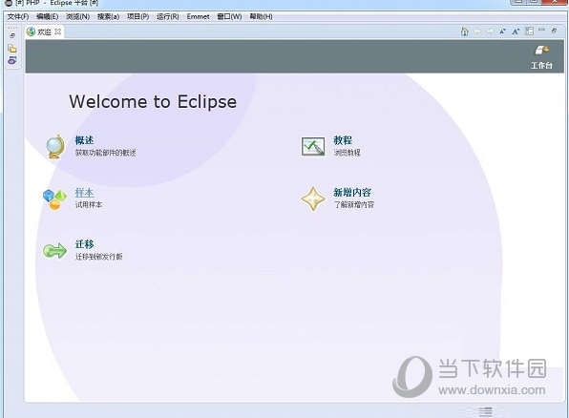Image resolution: width=569 pixels, height=418 pixels.
Task: Click the back arrow in welcome toolbar
Action: tap(477, 31)
